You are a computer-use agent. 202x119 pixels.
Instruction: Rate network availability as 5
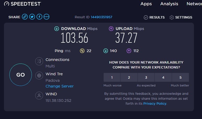coord(181,77)
